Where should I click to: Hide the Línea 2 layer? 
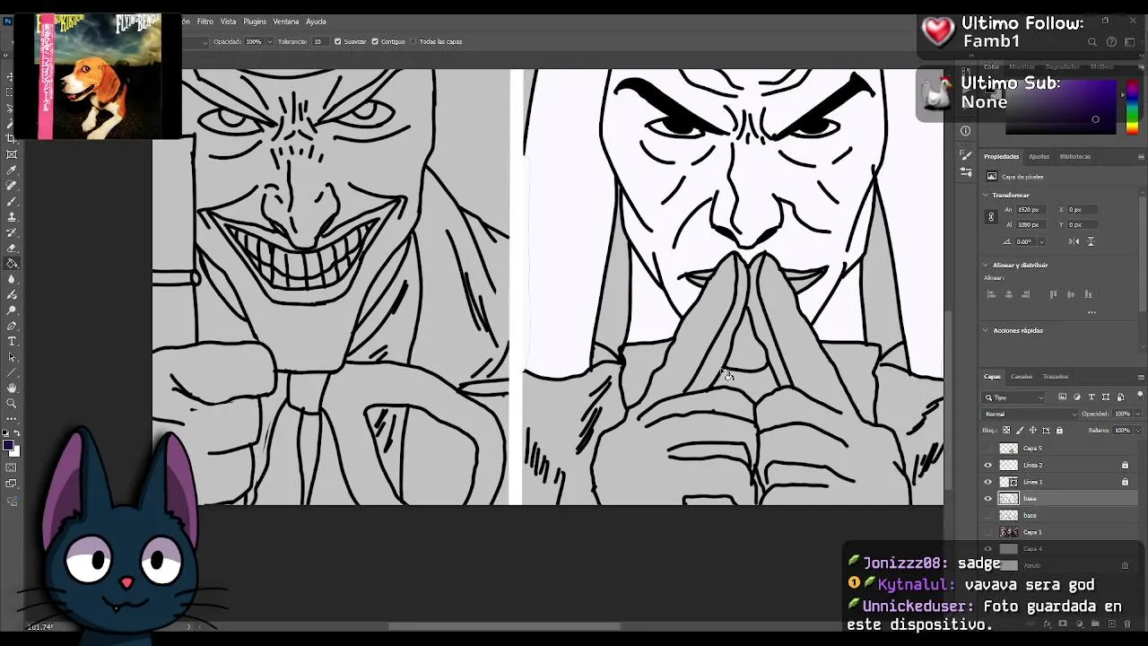(x=988, y=466)
